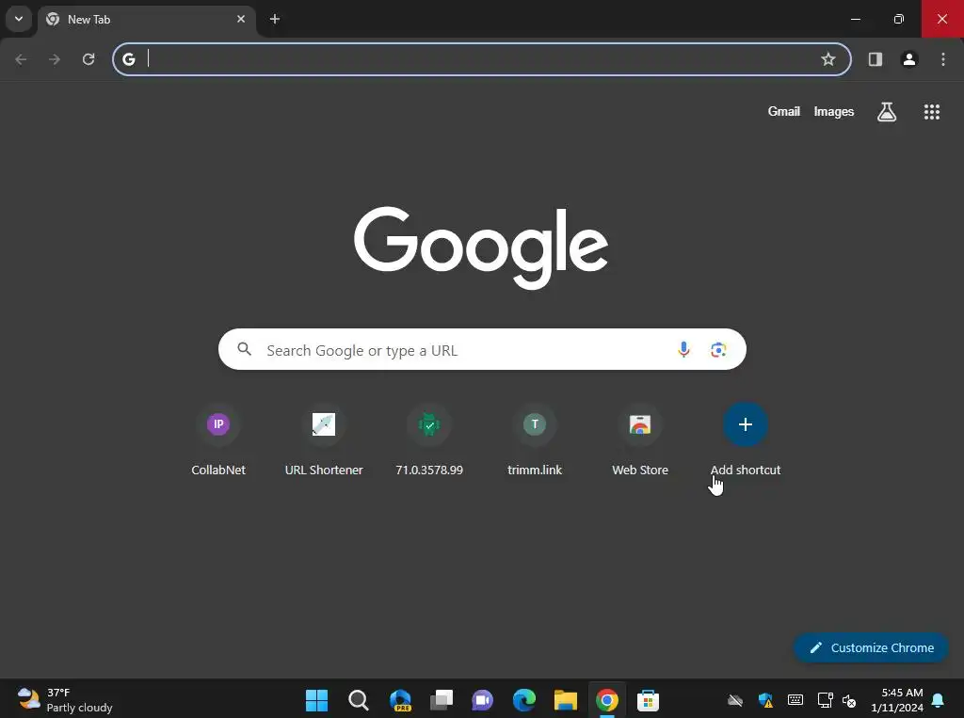Viewport: 964px width, 718px height.
Task: Close the New Tab tab
Action: (241, 19)
